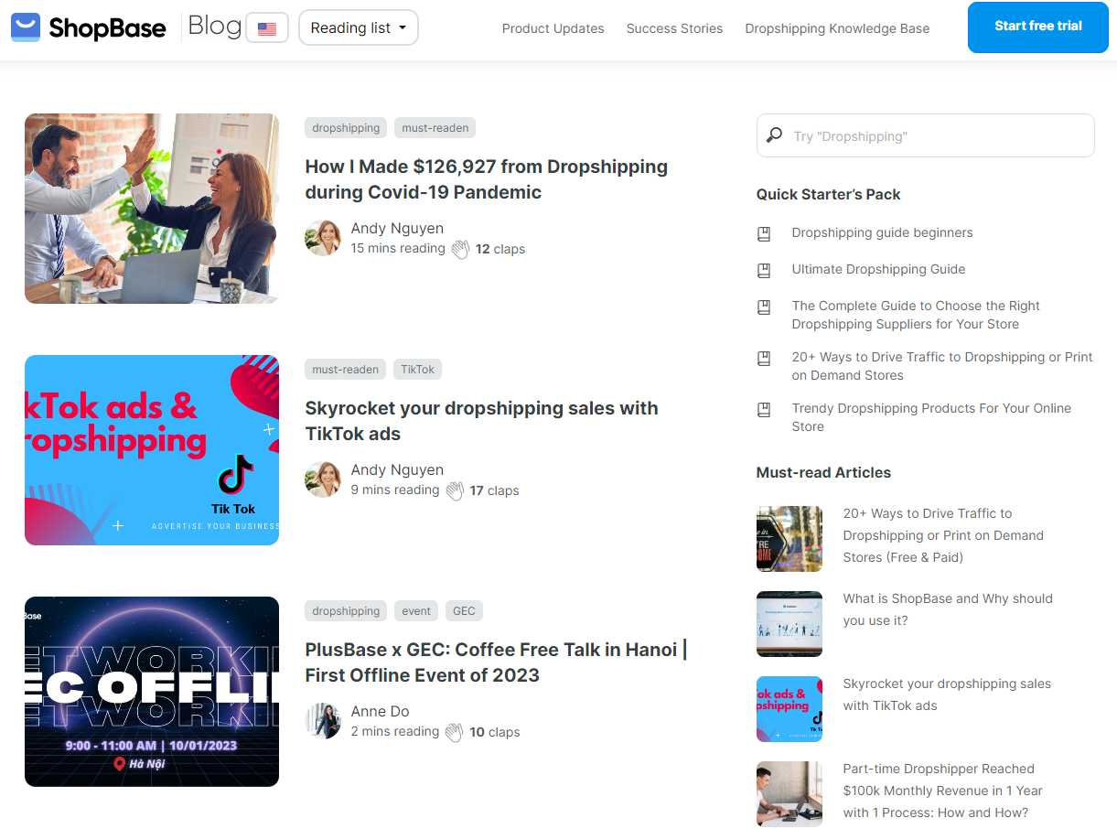
Task: Click dropshipping tag on Covid-19 article
Action: tap(346, 128)
